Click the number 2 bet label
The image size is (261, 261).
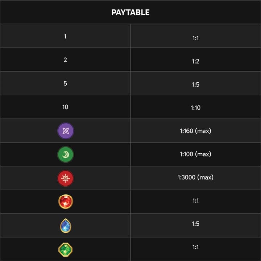click(65, 60)
